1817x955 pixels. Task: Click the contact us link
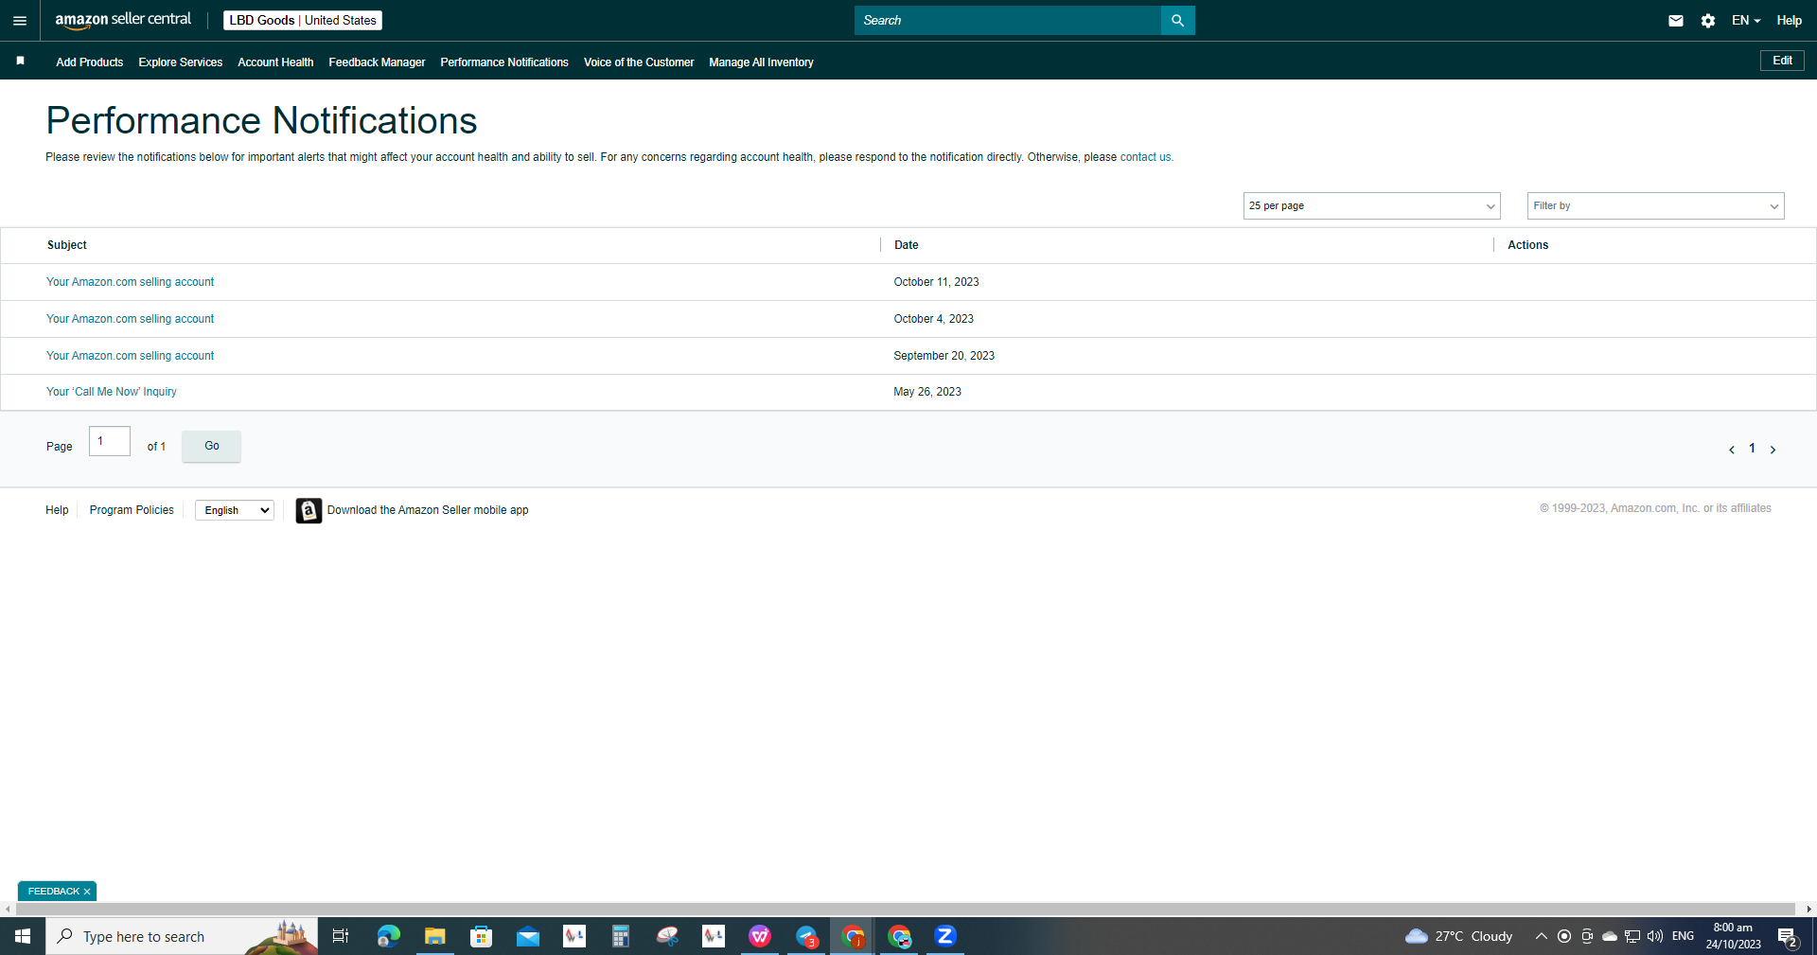click(1145, 157)
